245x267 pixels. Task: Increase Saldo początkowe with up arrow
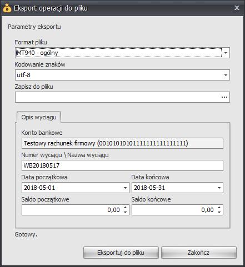pyautogui.click(x=126, y=208)
